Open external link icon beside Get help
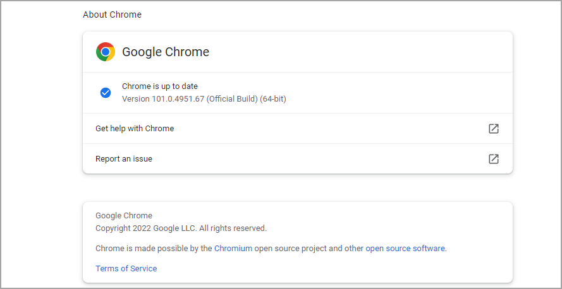Image resolution: width=562 pixels, height=289 pixels. coord(494,129)
